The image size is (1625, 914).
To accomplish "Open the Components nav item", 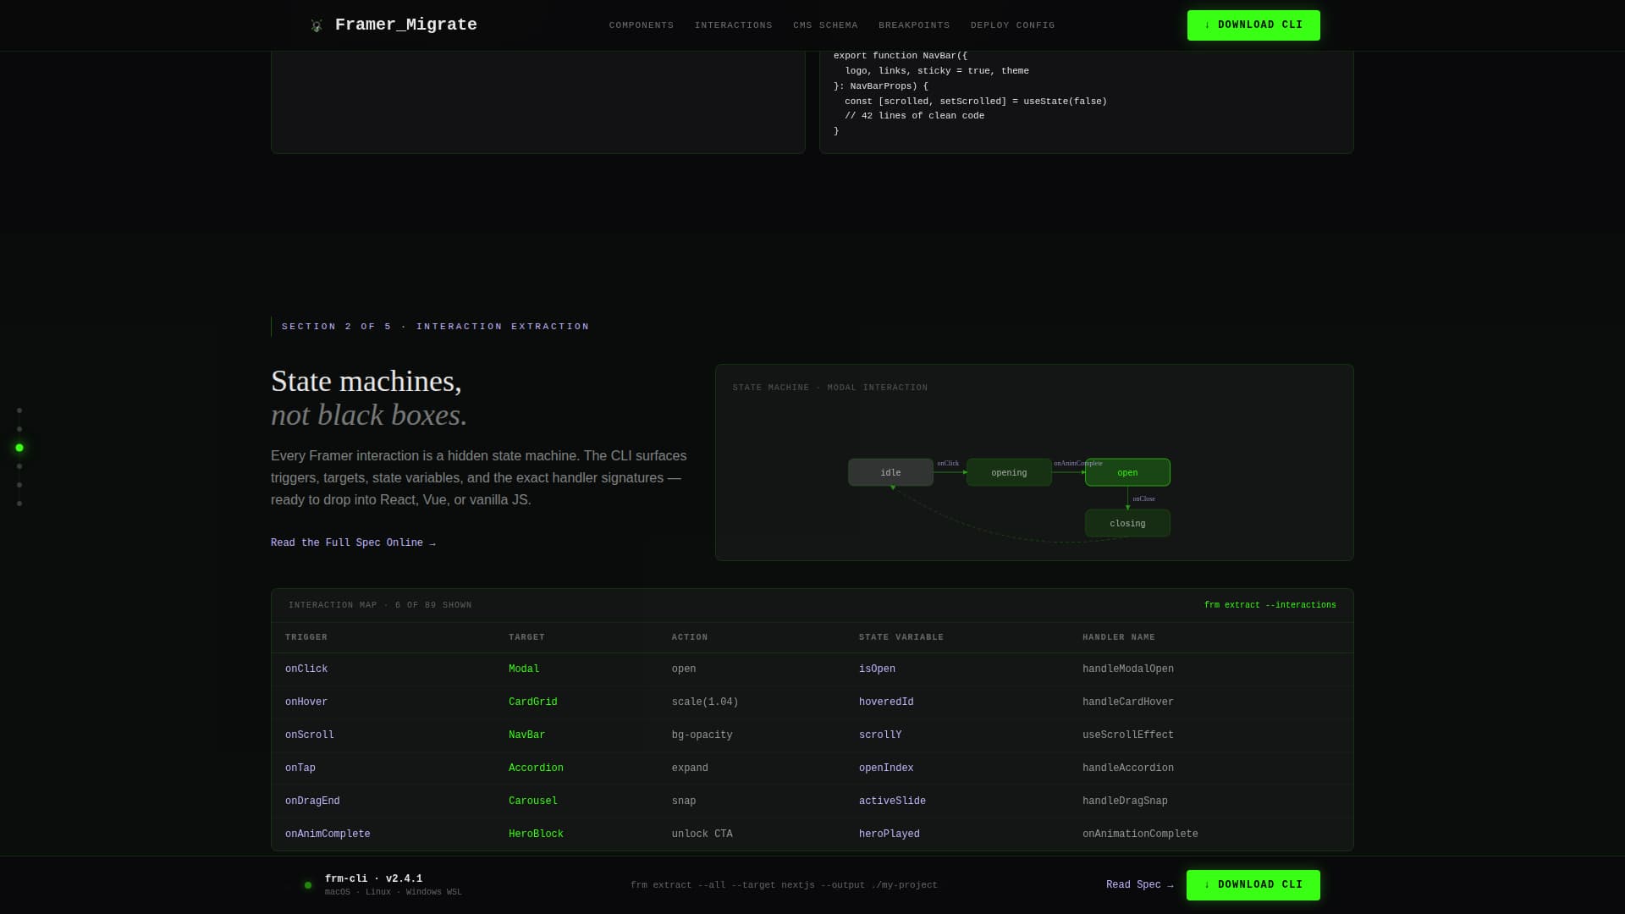I will tap(642, 25).
